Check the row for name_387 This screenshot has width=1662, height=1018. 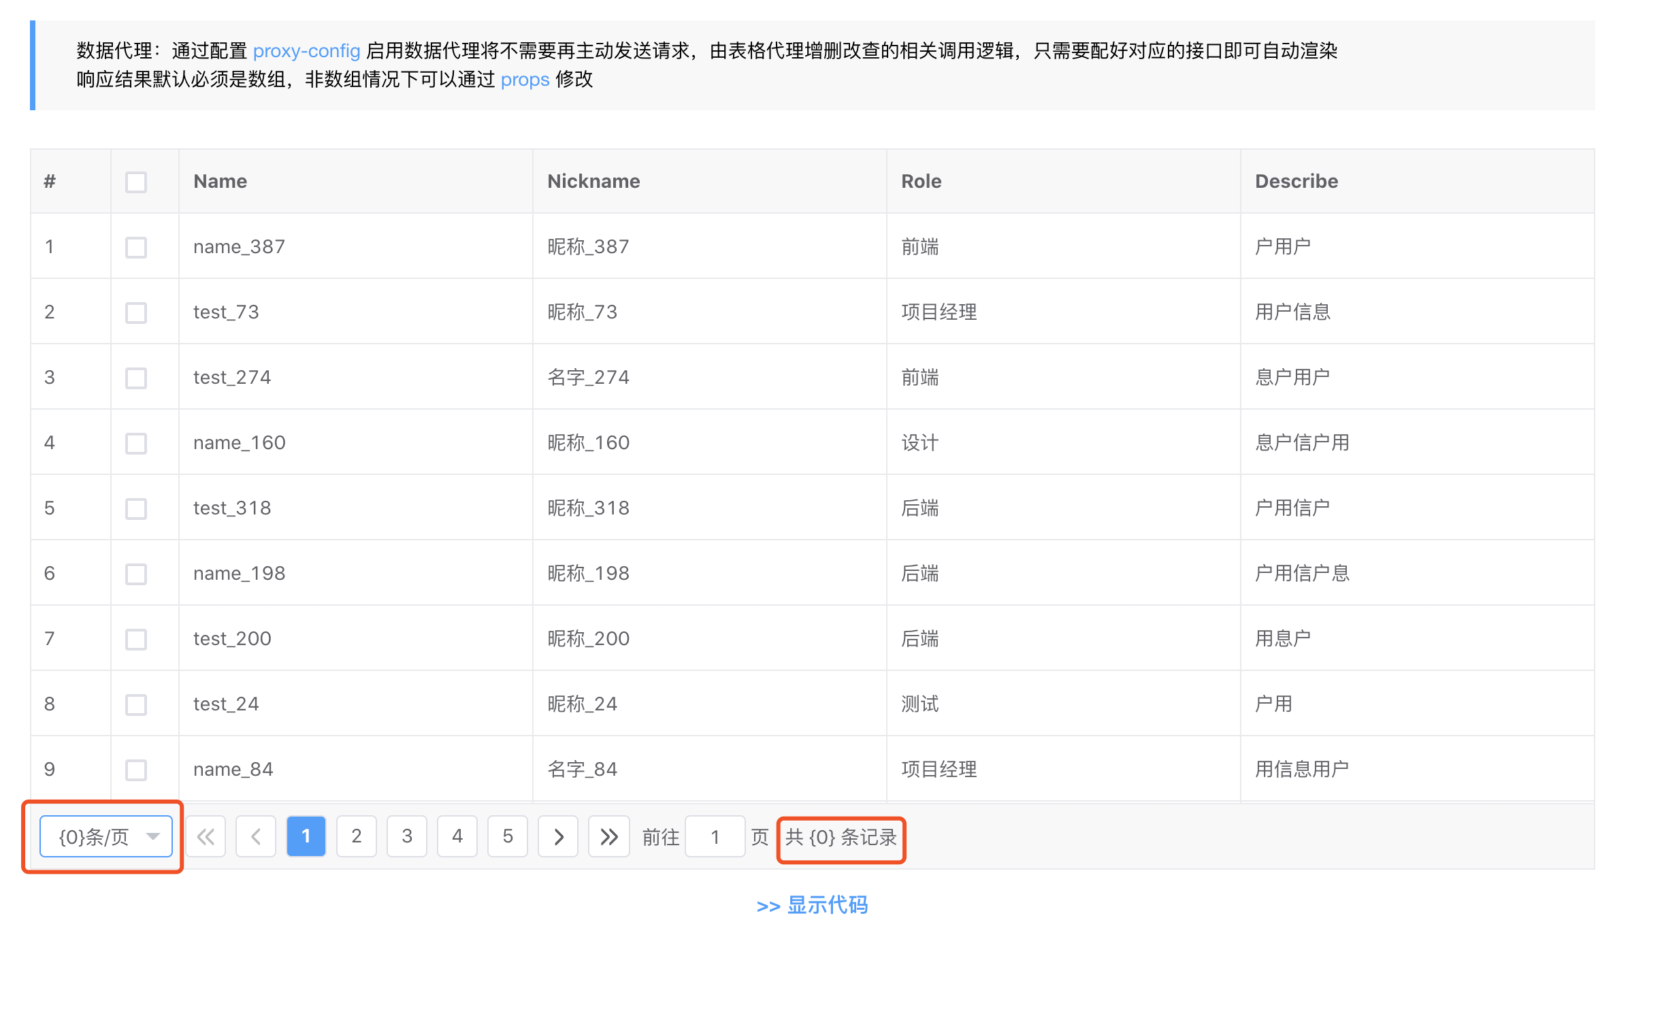point(136,247)
